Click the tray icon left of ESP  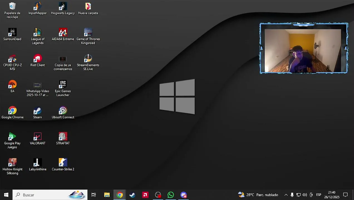(311, 195)
